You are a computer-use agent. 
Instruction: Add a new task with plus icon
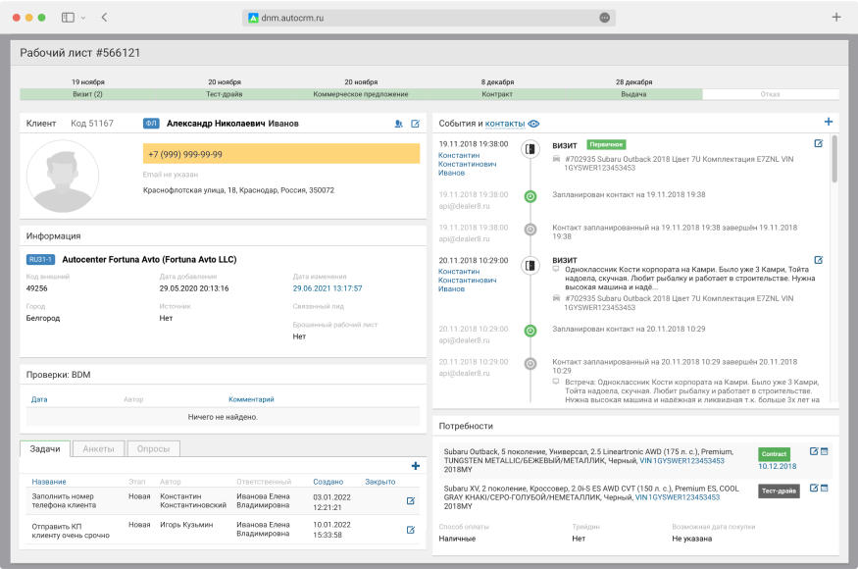click(415, 466)
